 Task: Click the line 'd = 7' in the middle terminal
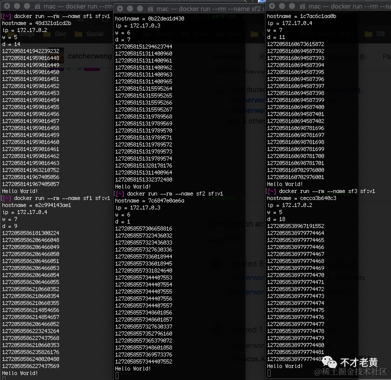(122, 39)
